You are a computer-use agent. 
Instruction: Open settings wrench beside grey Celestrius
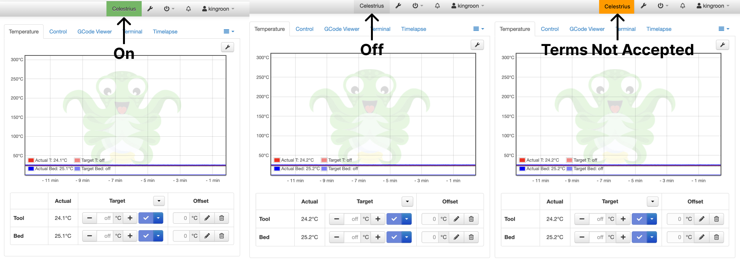[x=398, y=6]
